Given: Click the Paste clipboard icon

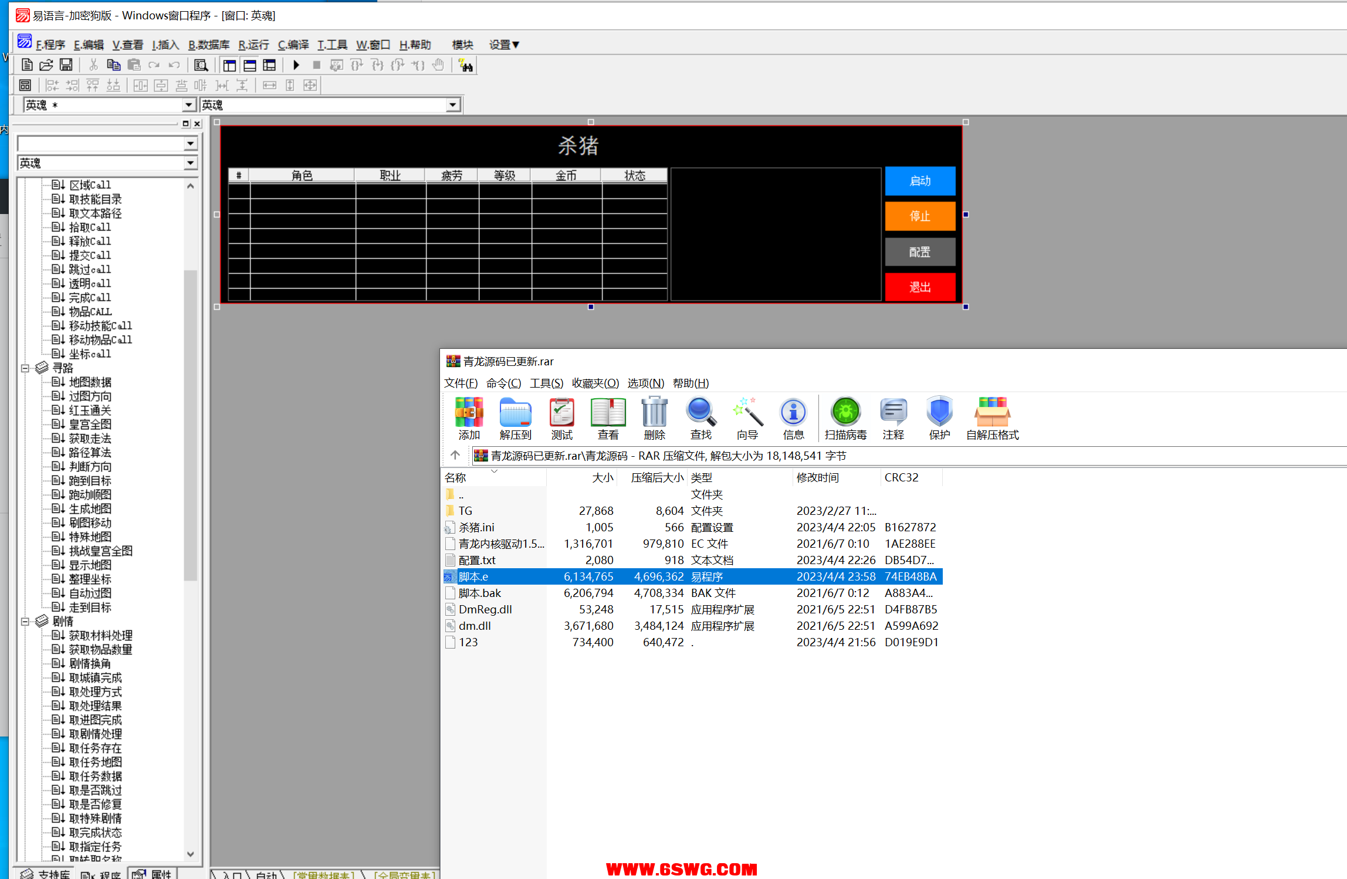Looking at the screenshot, I should pos(134,65).
